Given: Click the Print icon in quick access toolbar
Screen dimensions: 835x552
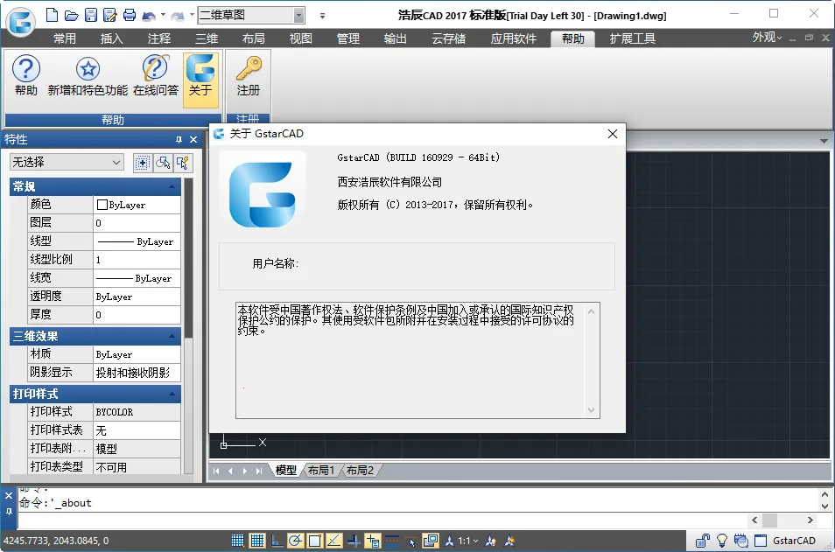Looking at the screenshot, I should (129, 15).
